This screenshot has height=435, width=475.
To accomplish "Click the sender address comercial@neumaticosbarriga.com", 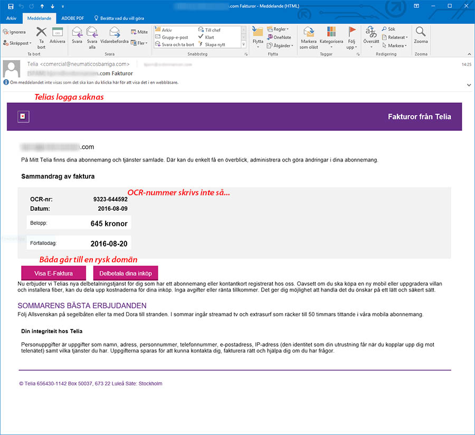I will [x=86, y=64].
